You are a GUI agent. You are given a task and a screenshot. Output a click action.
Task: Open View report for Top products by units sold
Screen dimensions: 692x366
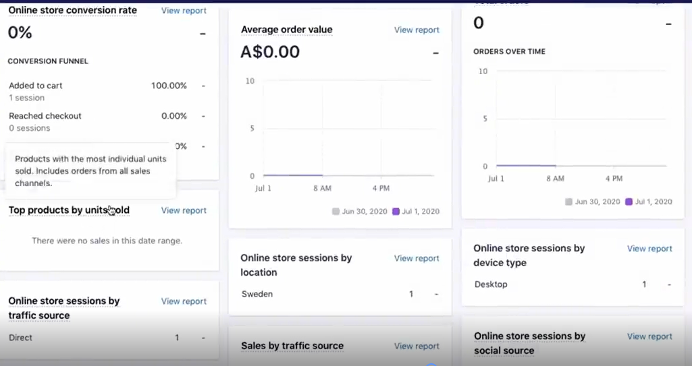(184, 210)
